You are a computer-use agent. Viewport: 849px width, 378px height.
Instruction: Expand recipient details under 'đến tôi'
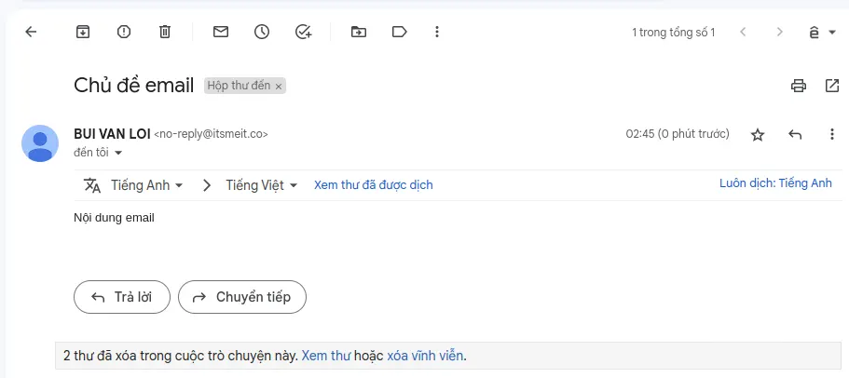point(118,153)
